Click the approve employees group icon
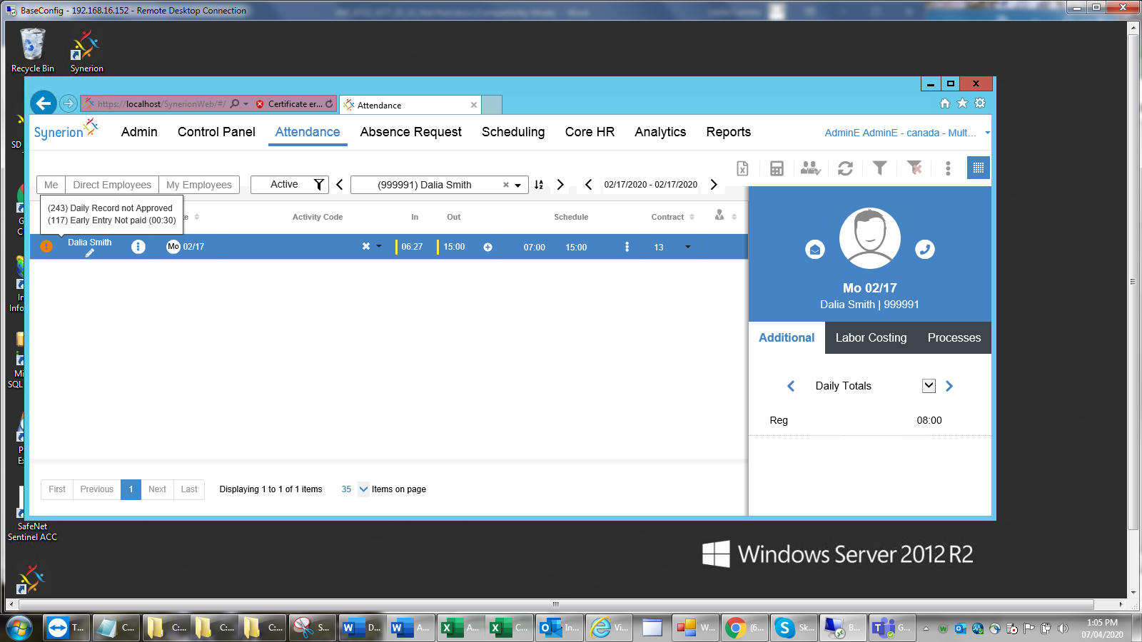 click(x=810, y=168)
